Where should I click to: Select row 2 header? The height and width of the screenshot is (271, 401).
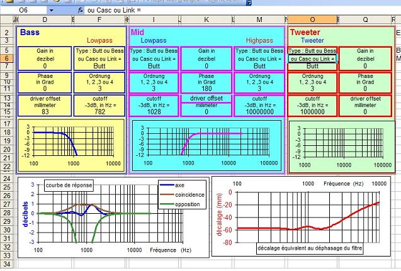(7, 33)
